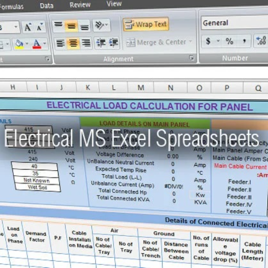This screenshot has height=268, width=268.
Task: Click the Feeder.V label
Action: [239, 212]
